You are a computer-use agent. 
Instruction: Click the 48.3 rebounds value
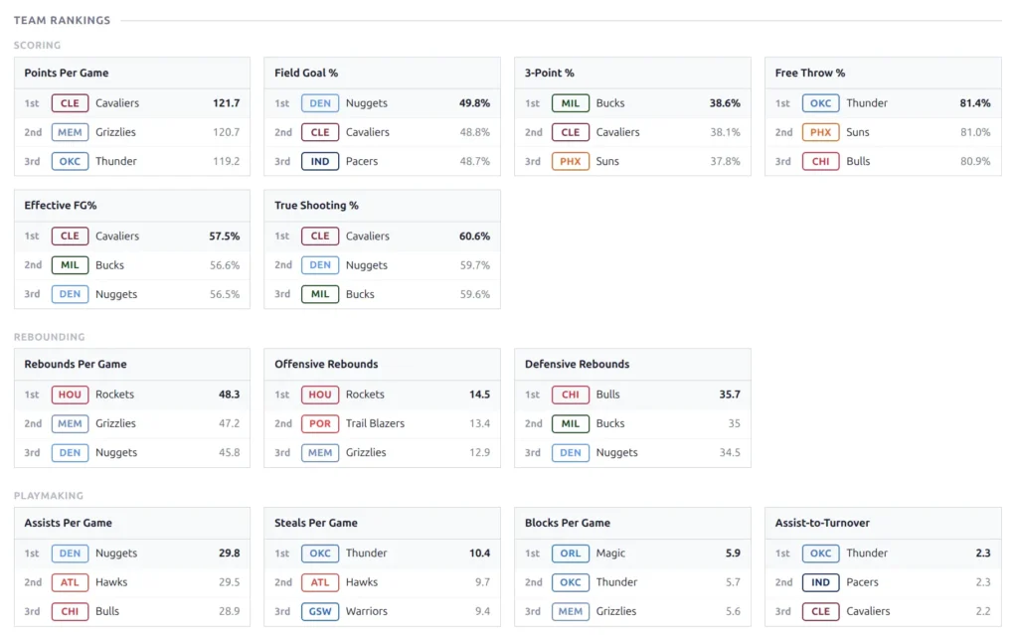(230, 395)
